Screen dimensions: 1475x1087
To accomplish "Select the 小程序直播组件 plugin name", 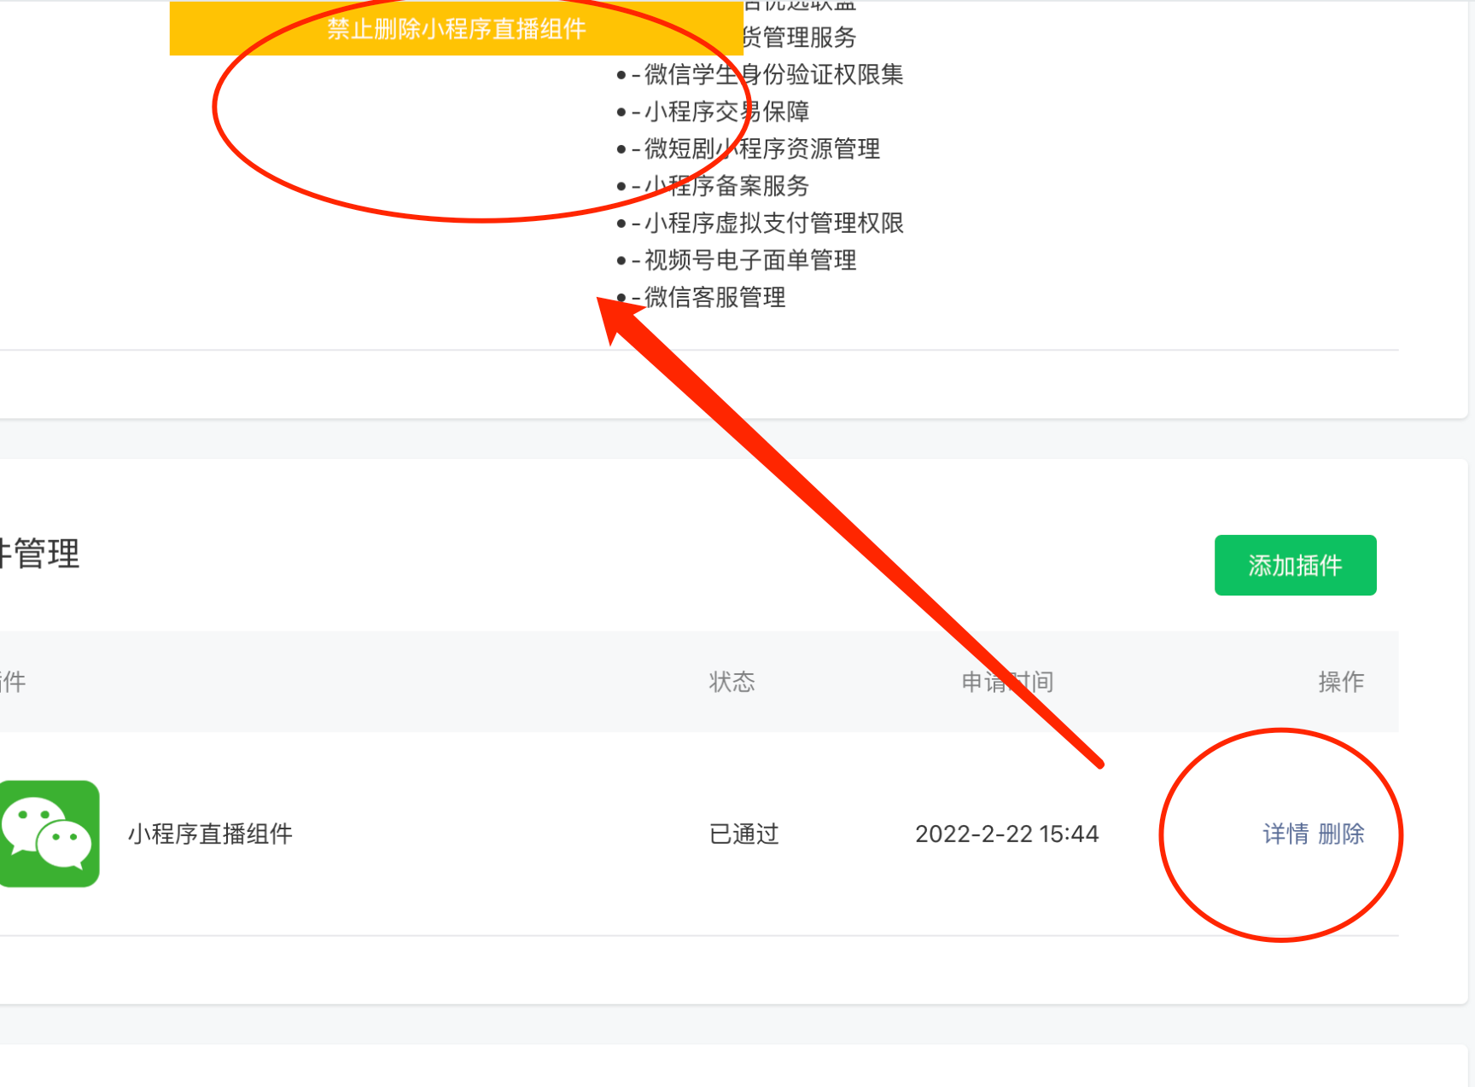I will pyautogui.click(x=210, y=834).
